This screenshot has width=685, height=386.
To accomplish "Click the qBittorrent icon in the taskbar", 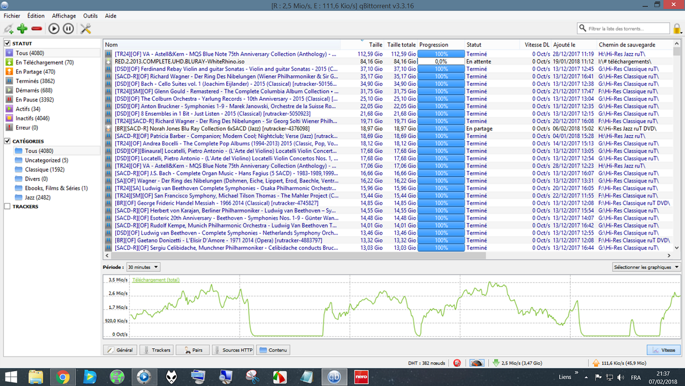I will click(x=334, y=377).
